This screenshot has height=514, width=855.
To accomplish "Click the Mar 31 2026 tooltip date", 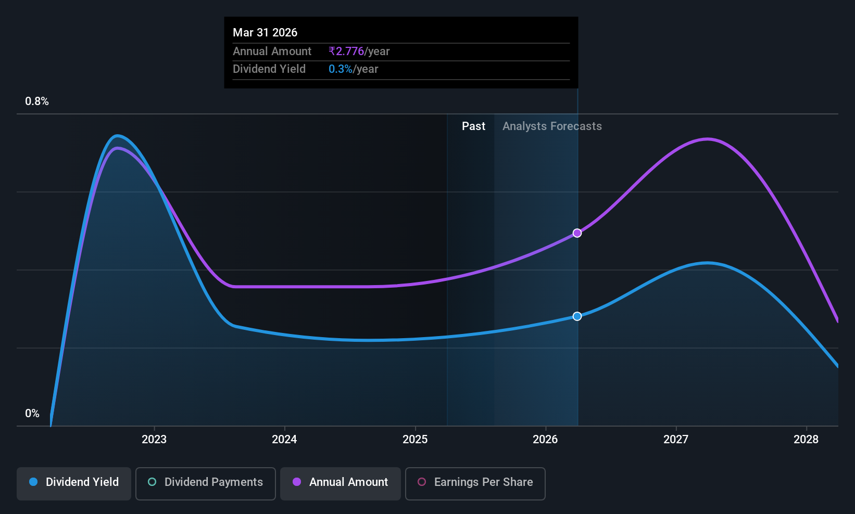I will [x=265, y=32].
